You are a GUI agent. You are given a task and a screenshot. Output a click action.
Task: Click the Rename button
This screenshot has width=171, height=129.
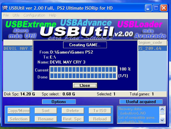pyautogui.click(x=46, y=119)
